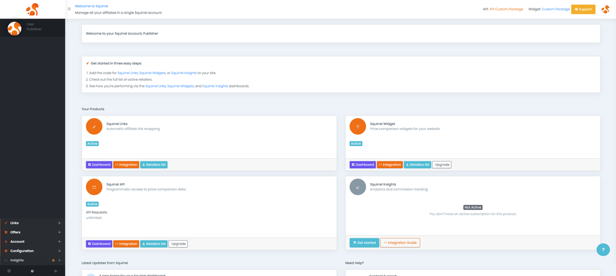Click the Widget Custom Package link
The width and height of the screenshot is (616, 276).
click(556, 9)
